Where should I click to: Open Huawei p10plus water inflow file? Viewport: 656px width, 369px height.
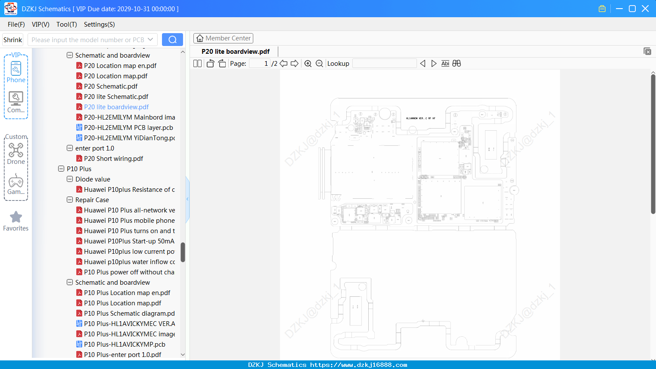pyautogui.click(x=129, y=261)
